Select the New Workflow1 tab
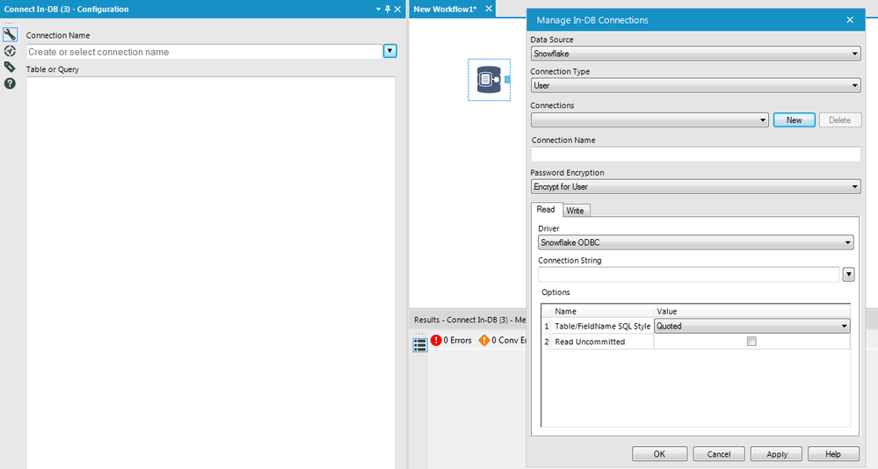Screen dimensions: 878x469 pos(446,9)
